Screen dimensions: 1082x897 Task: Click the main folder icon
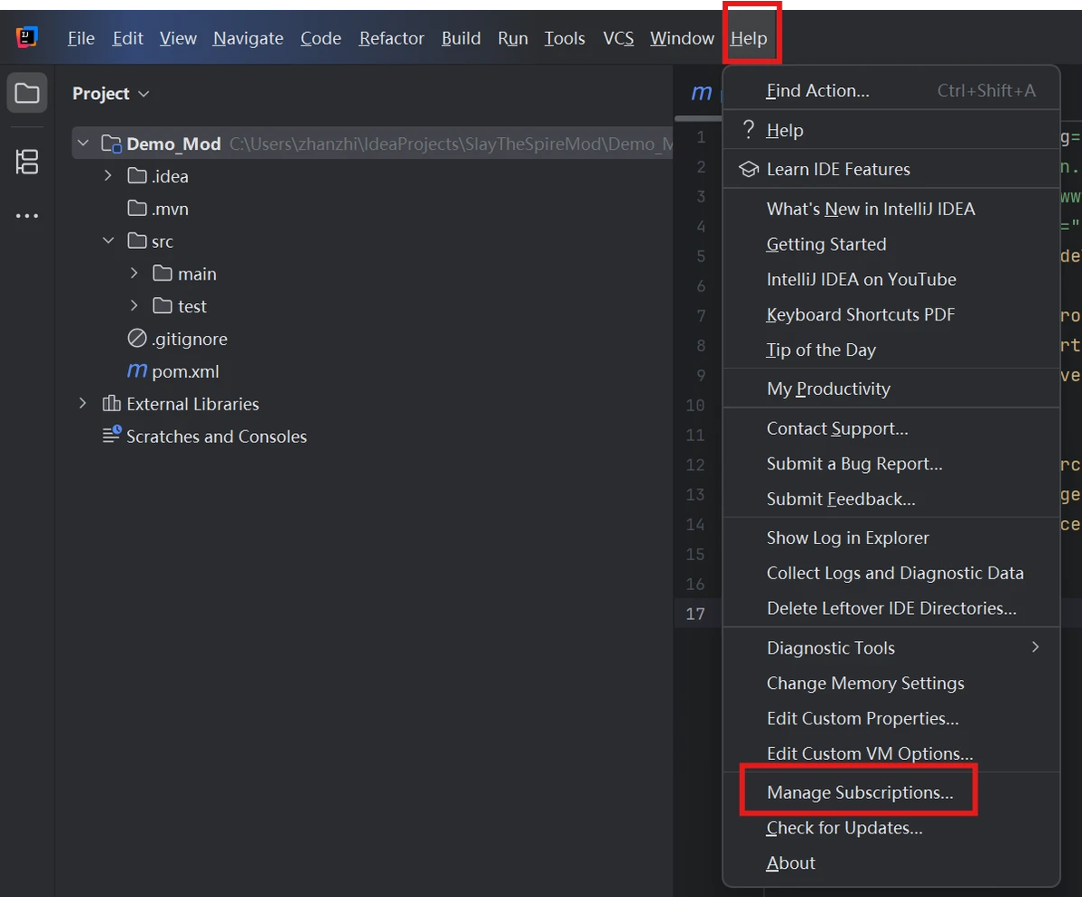pos(162,273)
